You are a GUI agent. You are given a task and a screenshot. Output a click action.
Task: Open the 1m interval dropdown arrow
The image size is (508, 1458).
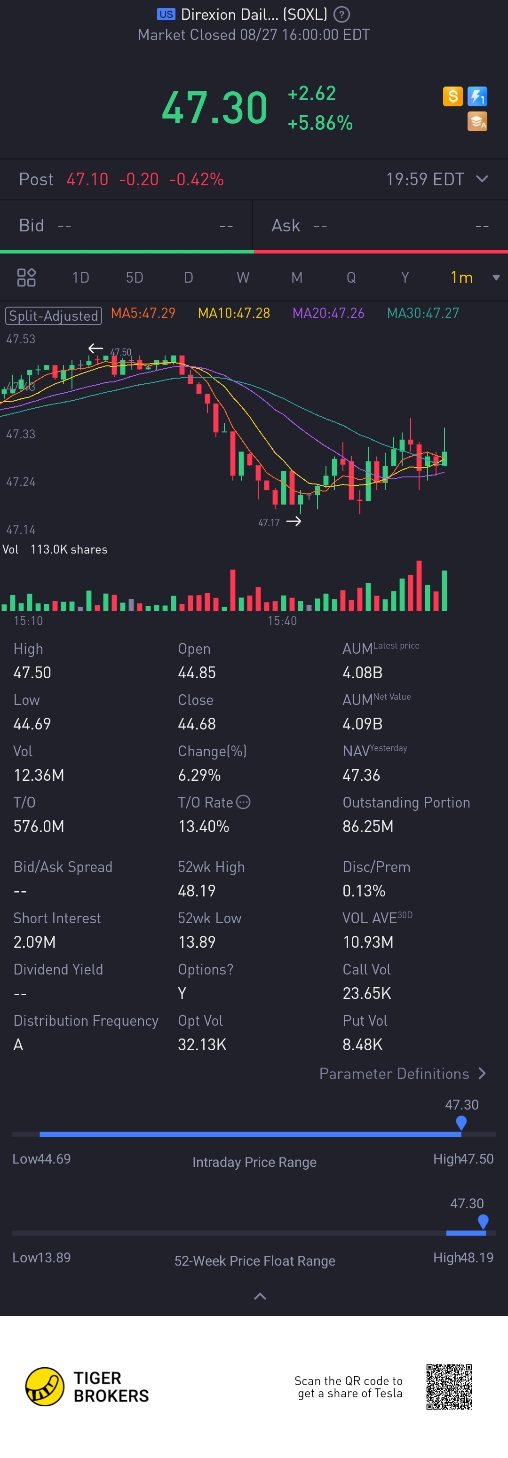(496, 277)
